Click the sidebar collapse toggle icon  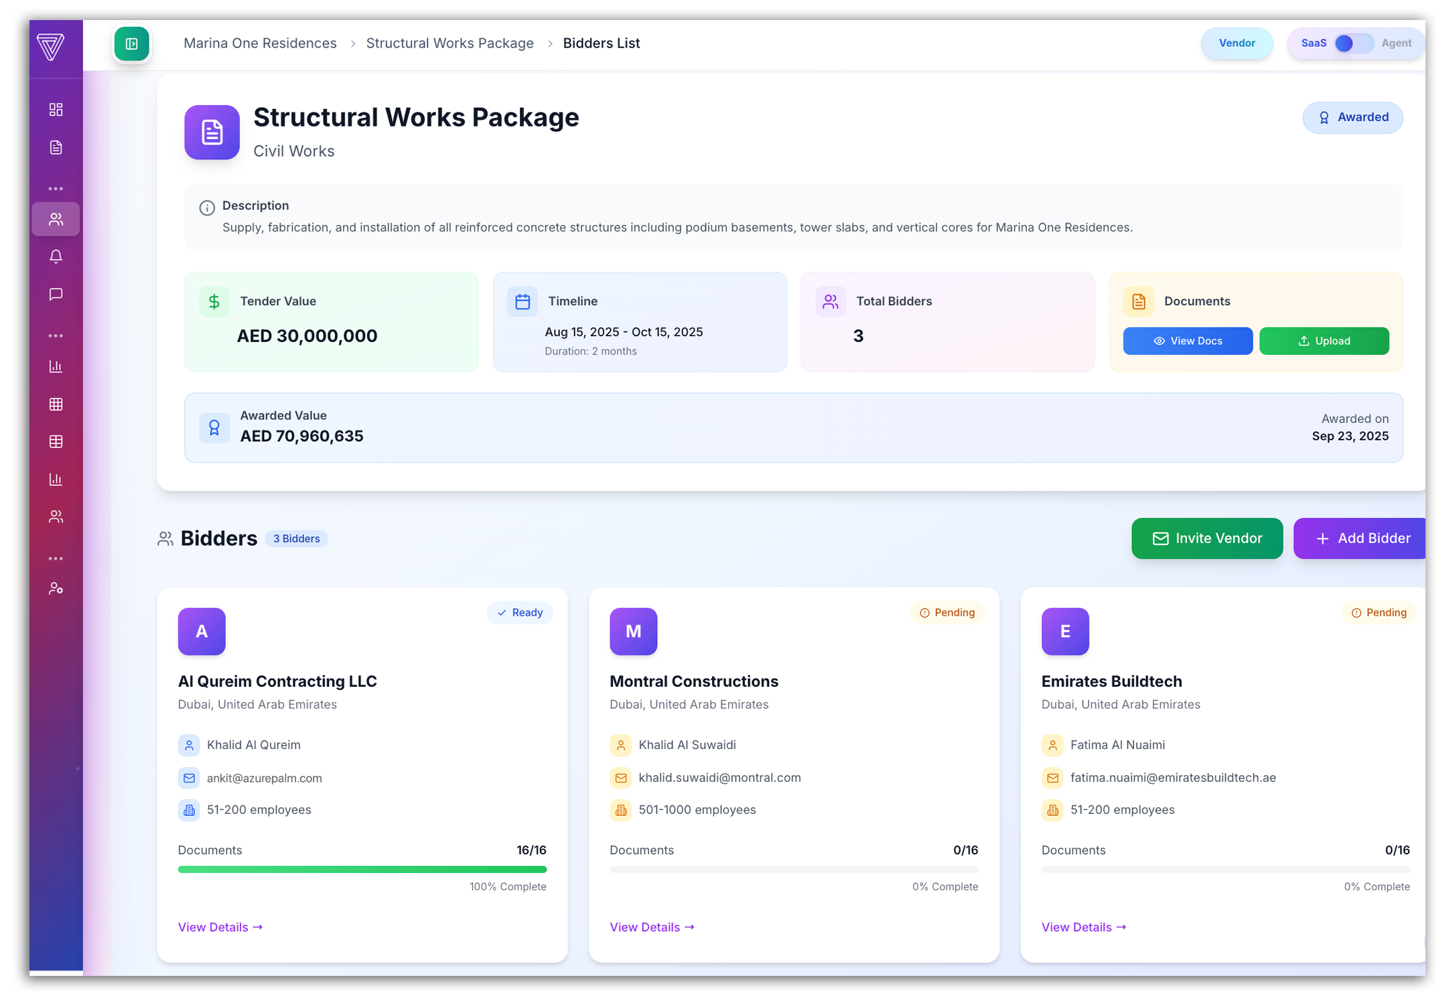click(x=131, y=44)
